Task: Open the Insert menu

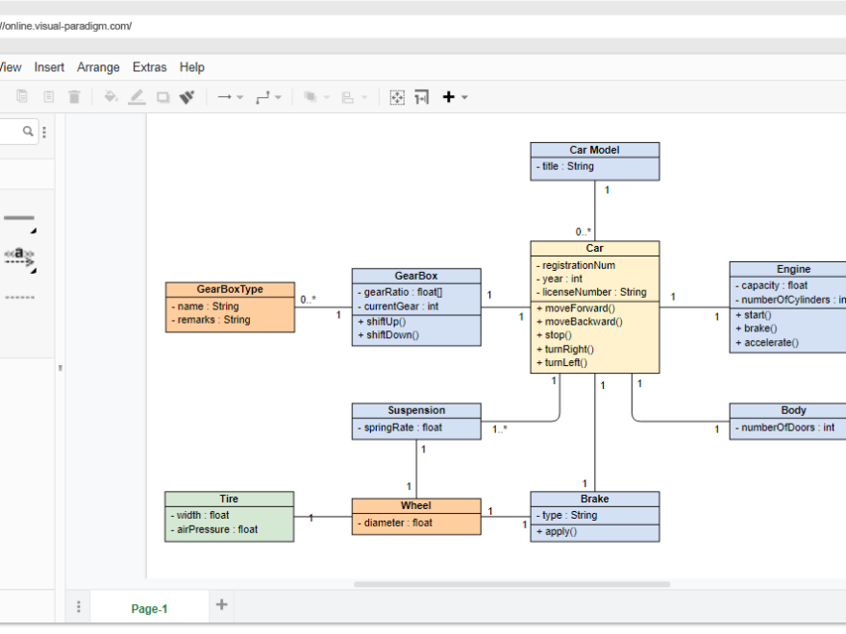Action: tap(49, 67)
